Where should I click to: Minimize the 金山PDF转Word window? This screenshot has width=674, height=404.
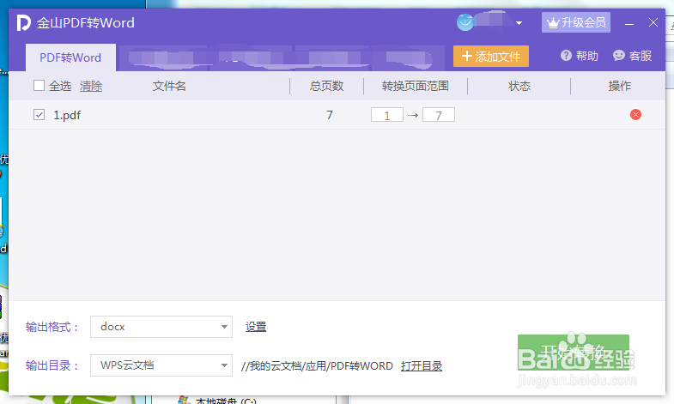click(629, 23)
